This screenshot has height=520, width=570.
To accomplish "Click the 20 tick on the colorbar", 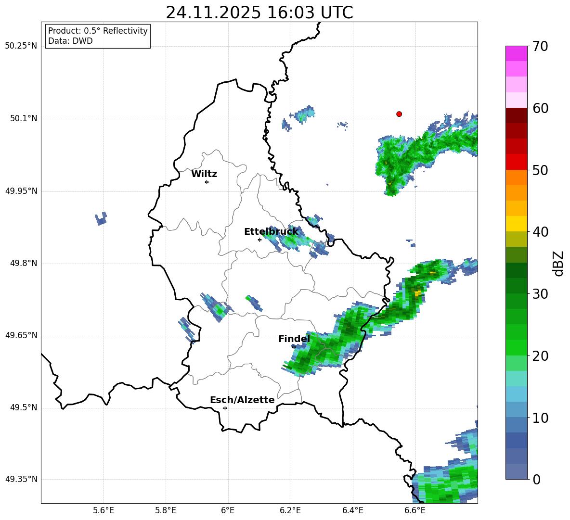I will click(x=540, y=356).
